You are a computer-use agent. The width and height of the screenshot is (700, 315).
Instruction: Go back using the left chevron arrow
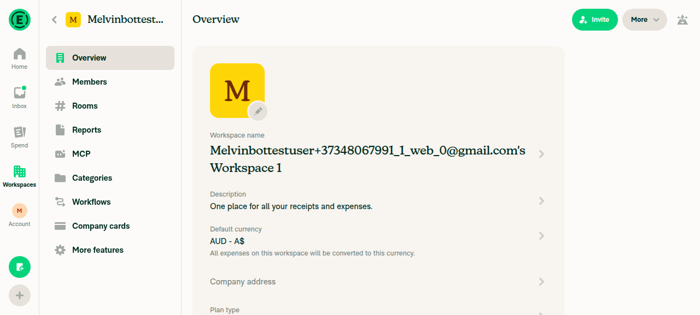click(x=54, y=20)
